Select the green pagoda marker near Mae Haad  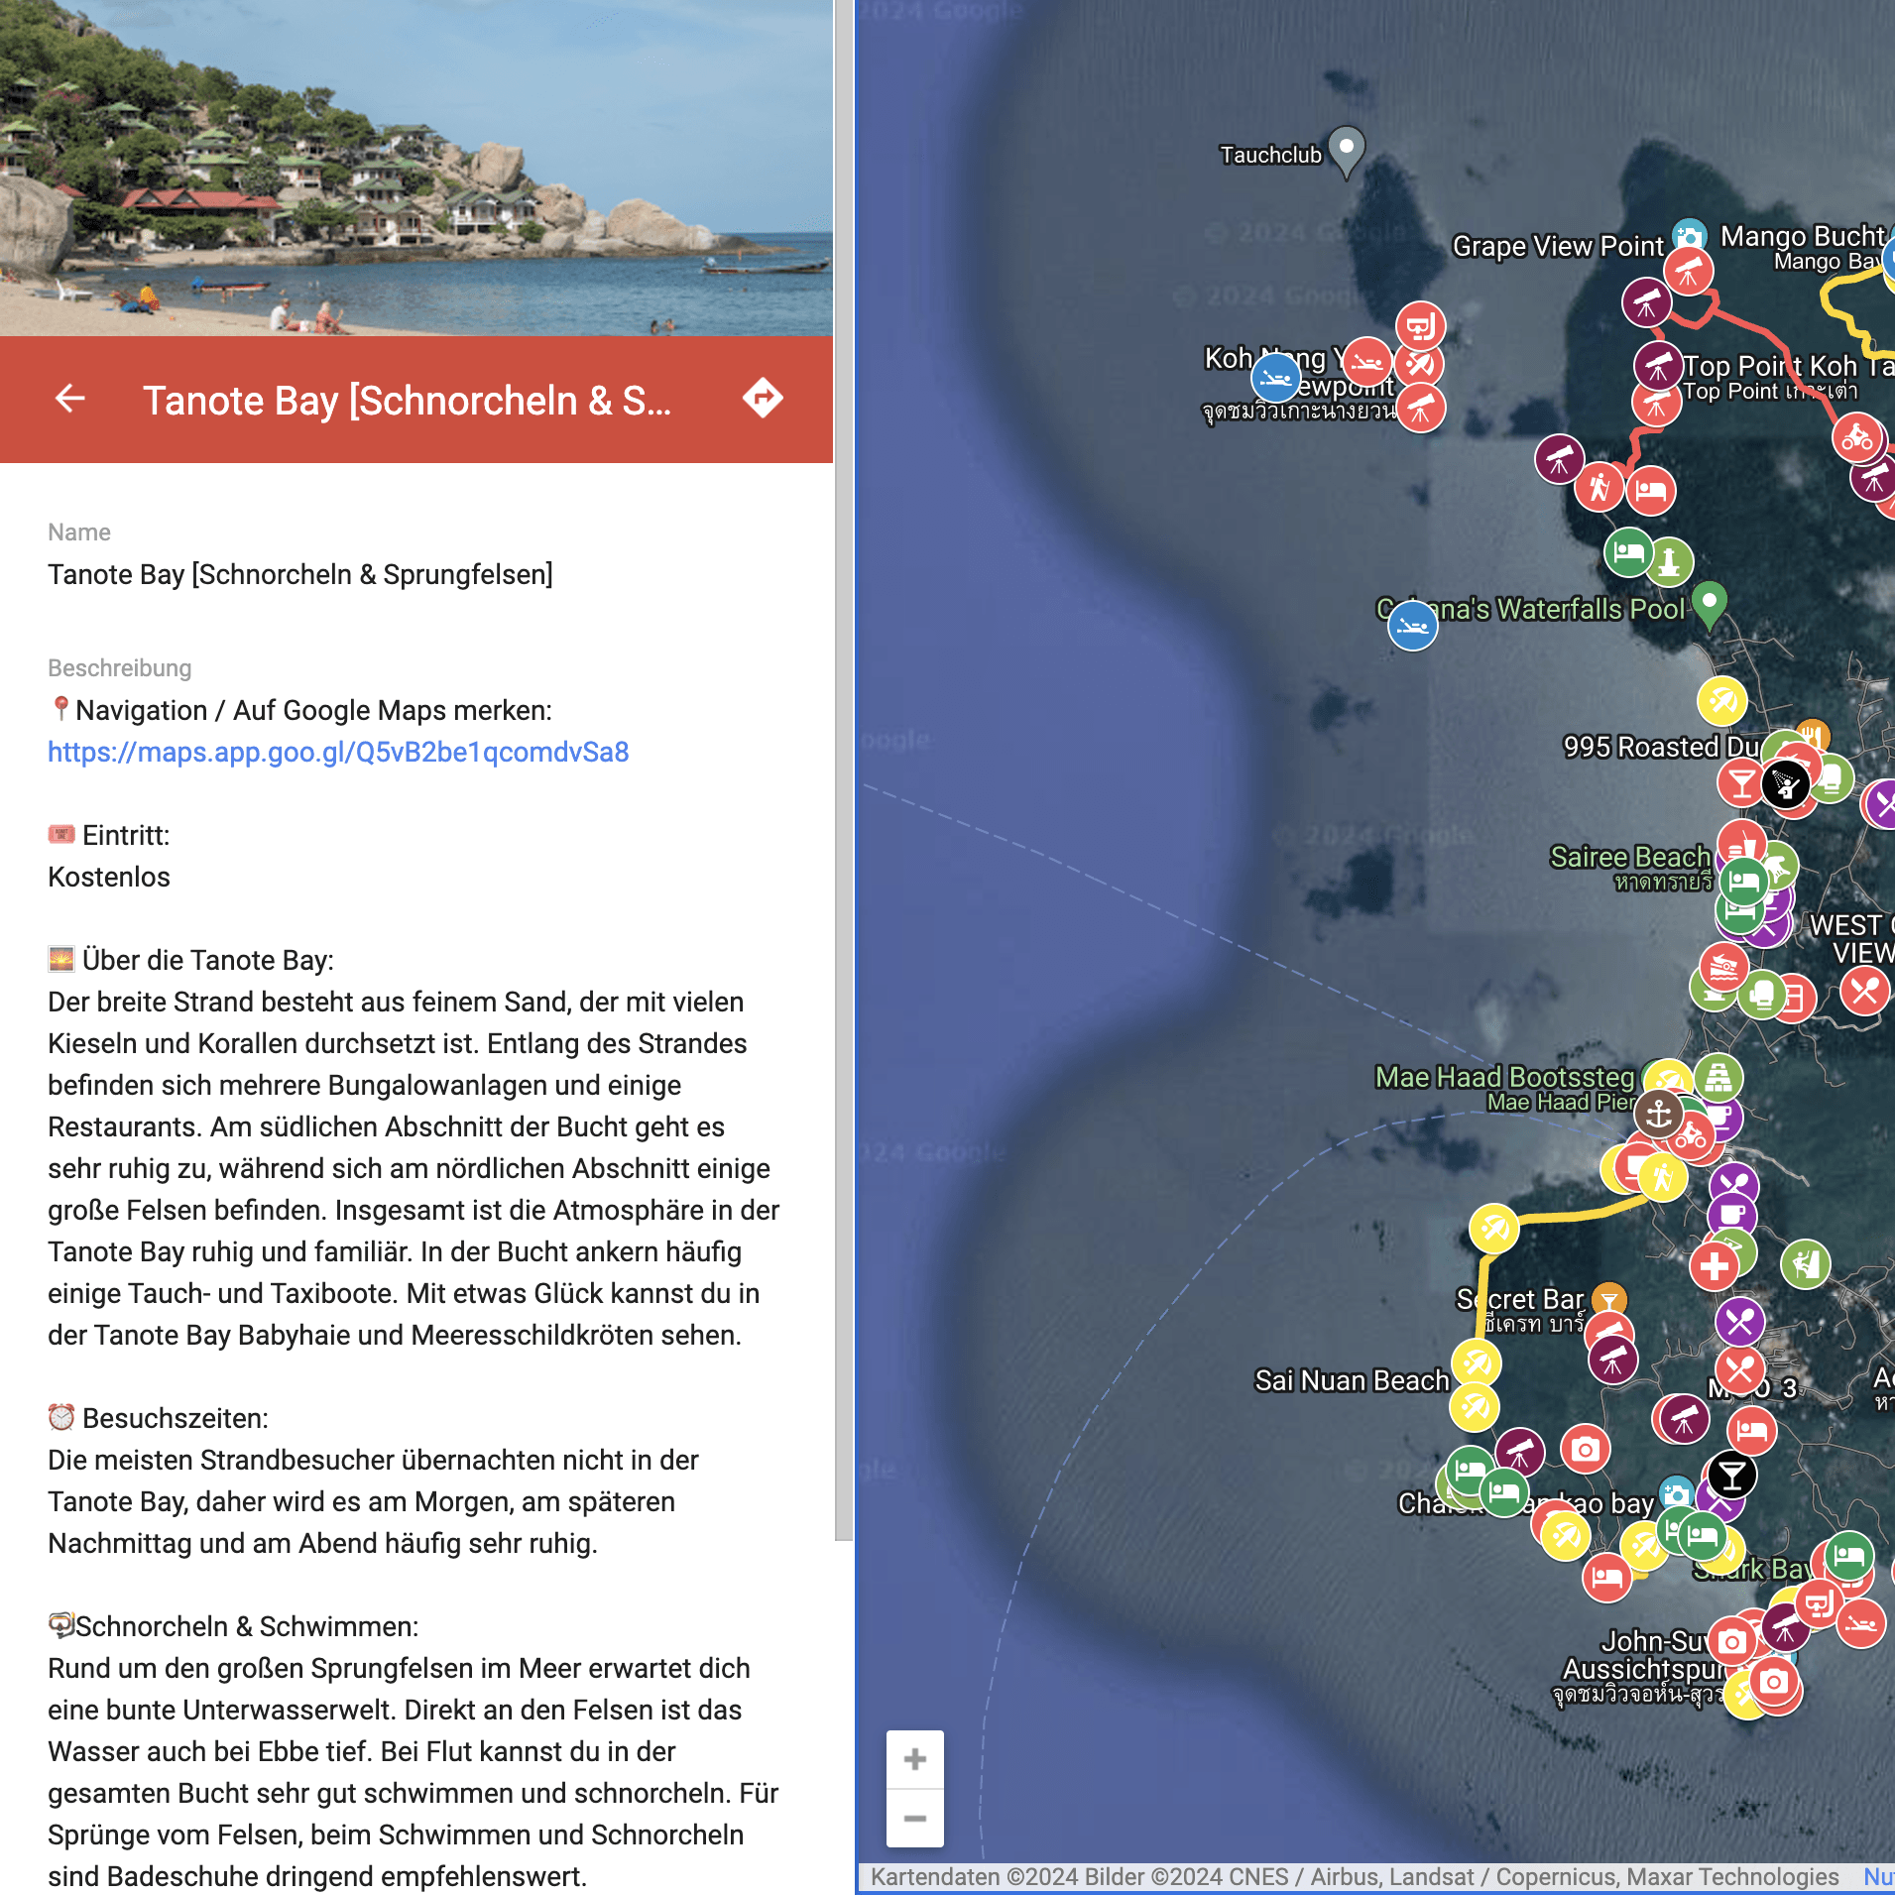pos(1718,1077)
